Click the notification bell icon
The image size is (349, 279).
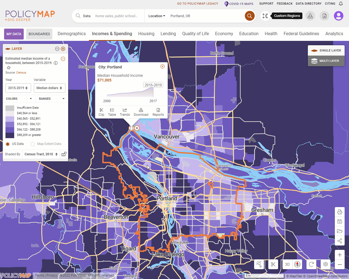(341, 4)
